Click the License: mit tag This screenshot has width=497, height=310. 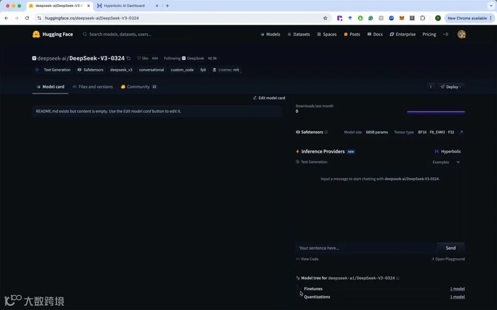pyautogui.click(x=226, y=70)
